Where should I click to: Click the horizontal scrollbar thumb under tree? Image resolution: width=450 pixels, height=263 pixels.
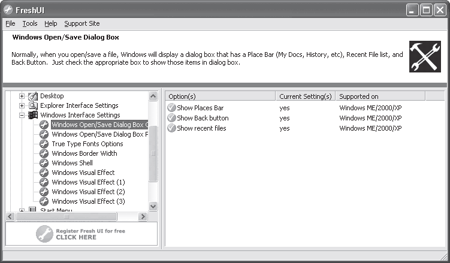pos(67,216)
